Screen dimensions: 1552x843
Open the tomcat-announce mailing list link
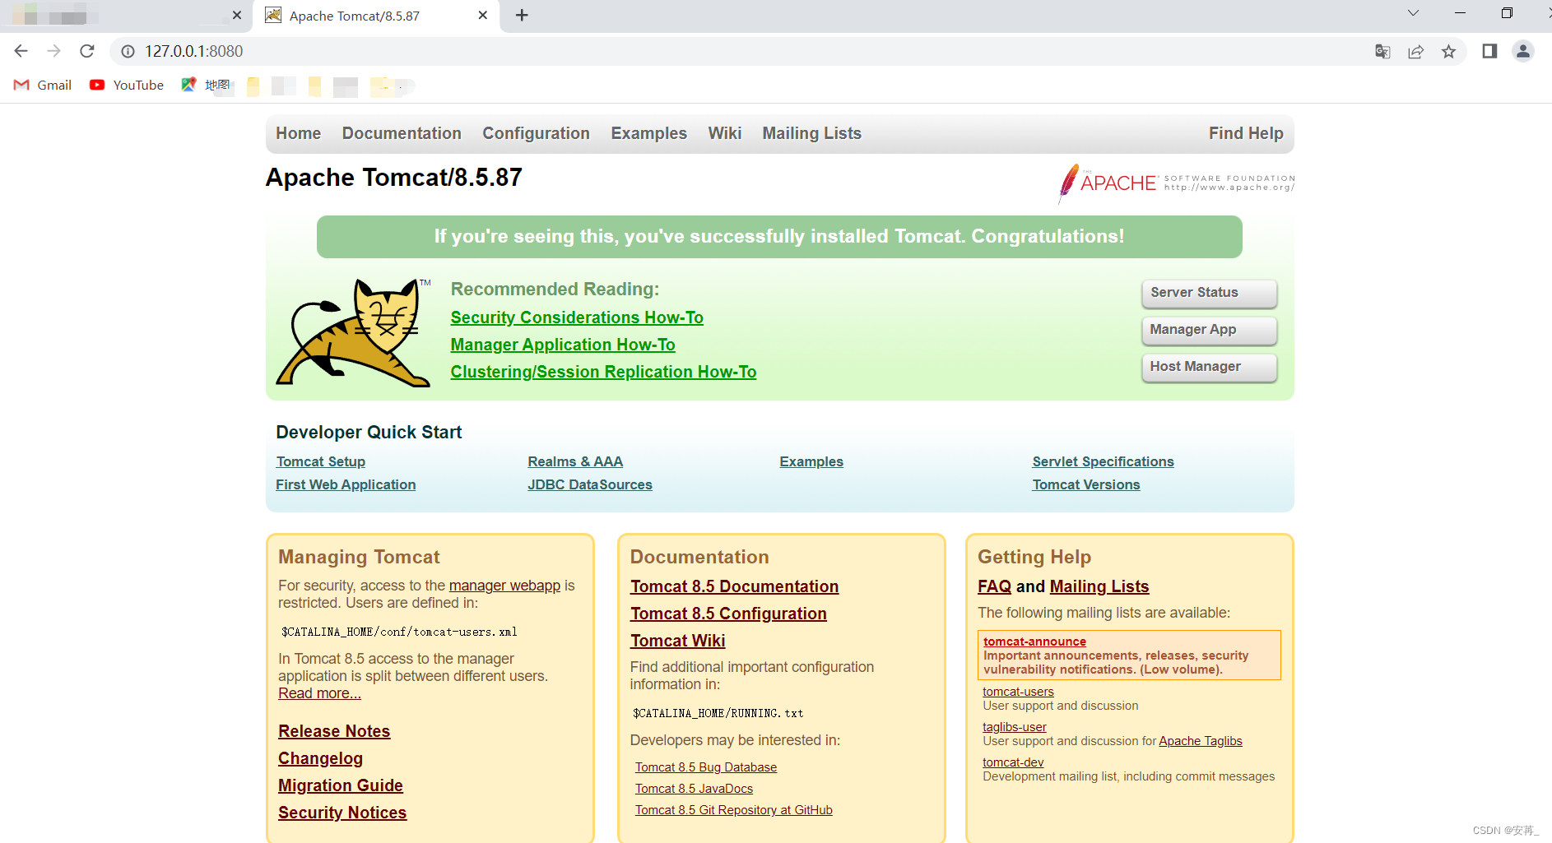(x=1034, y=642)
